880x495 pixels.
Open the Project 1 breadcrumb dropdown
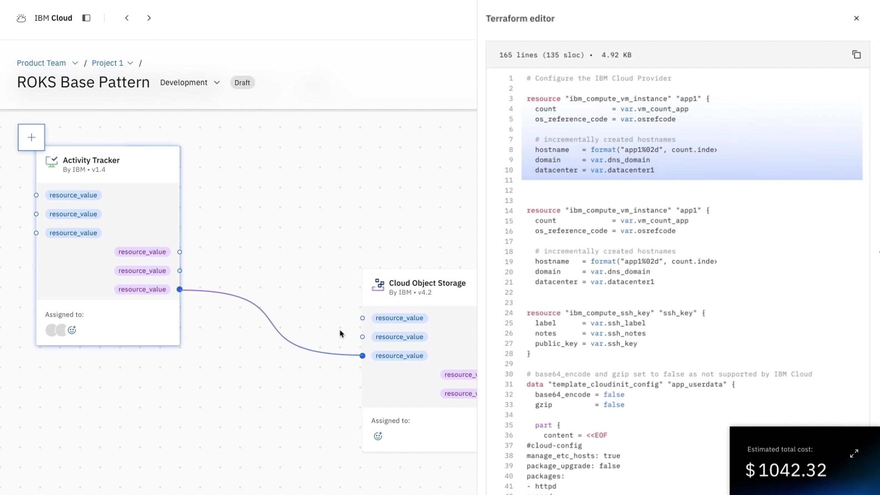click(x=130, y=63)
